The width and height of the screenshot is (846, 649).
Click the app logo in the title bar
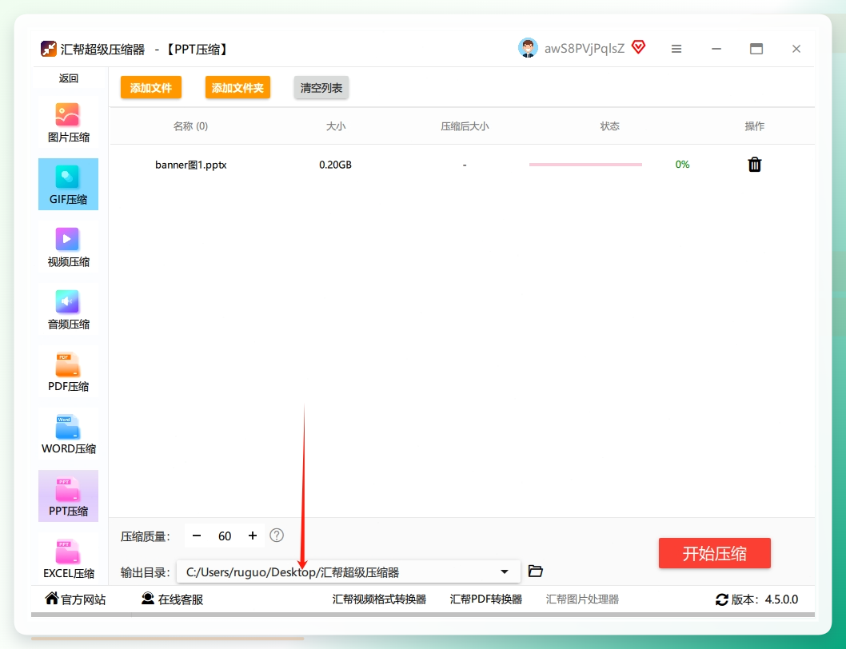click(x=49, y=49)
